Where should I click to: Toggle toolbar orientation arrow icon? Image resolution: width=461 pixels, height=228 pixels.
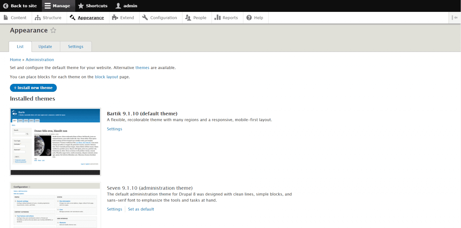[x=455, y=18]
